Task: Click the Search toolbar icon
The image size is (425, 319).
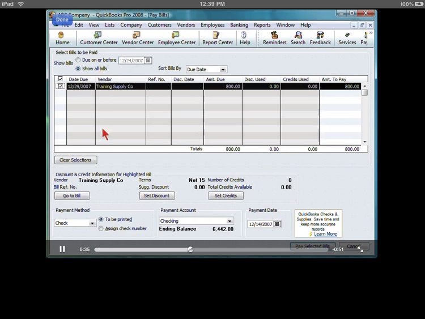Action: point(298,38)
